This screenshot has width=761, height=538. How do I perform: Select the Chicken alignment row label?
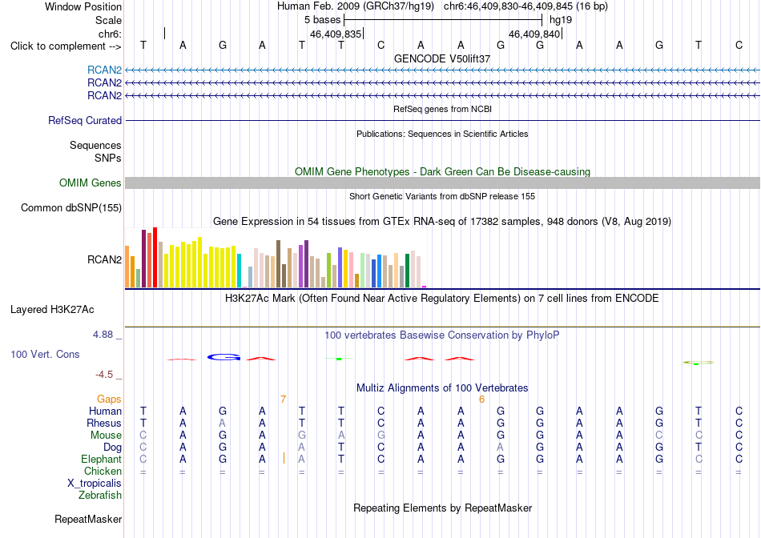point(103,471)
